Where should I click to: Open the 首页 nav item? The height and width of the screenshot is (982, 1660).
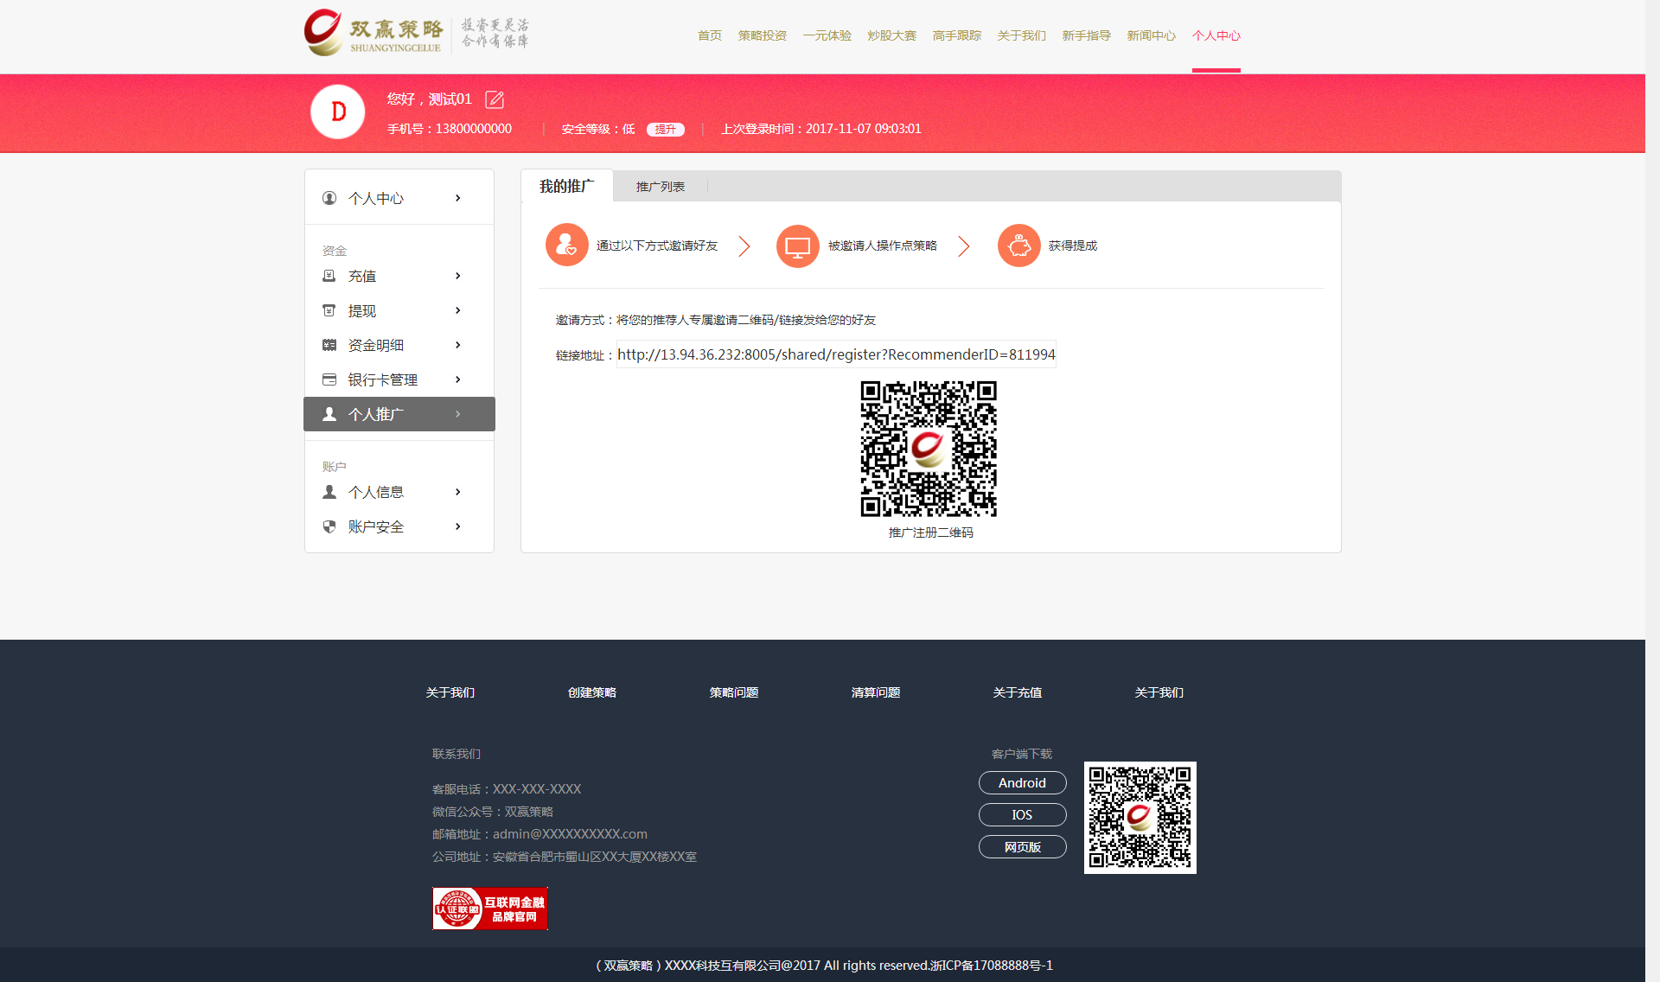(710, 35)
